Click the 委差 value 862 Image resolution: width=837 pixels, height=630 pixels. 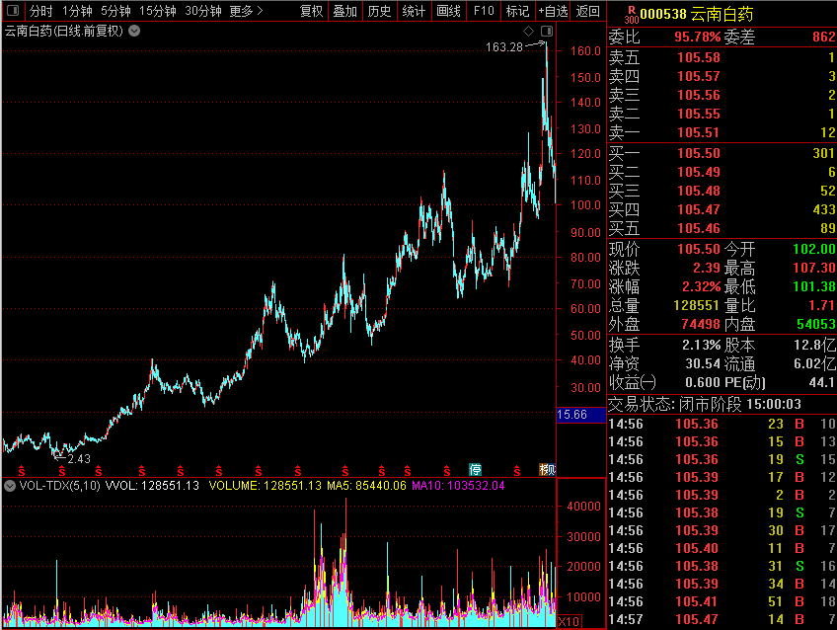point(823,37)
